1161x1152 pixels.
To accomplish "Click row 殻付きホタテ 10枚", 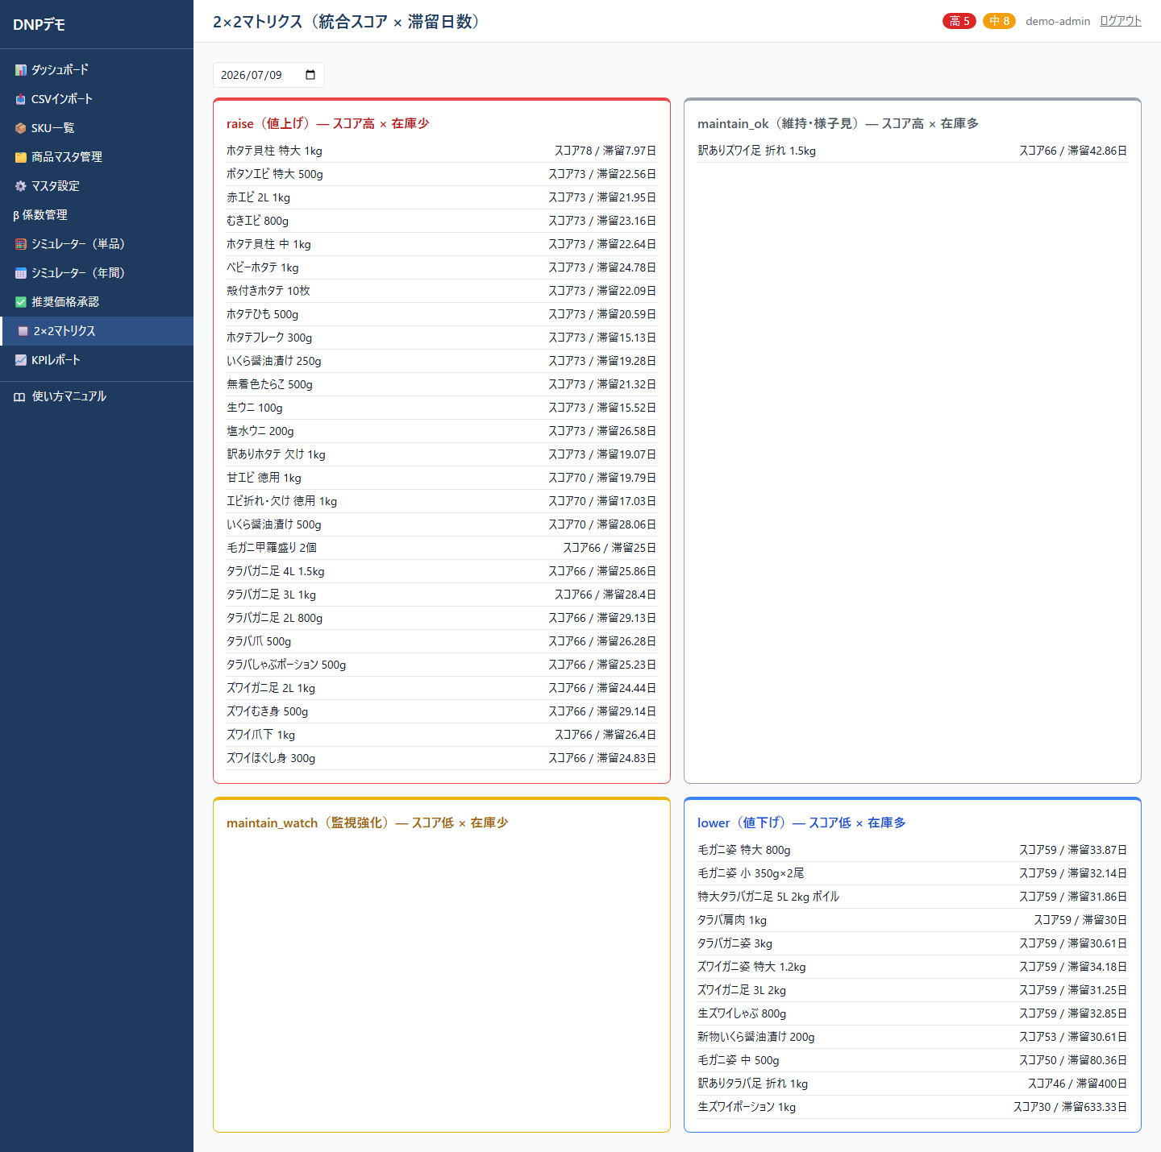I will click(442, 291).
